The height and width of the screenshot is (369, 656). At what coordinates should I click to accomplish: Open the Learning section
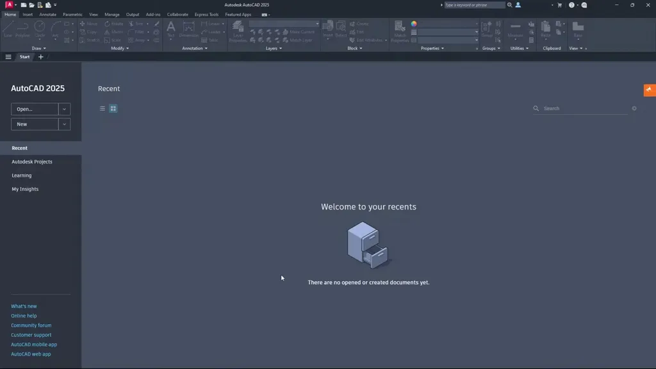click(21, 176)
